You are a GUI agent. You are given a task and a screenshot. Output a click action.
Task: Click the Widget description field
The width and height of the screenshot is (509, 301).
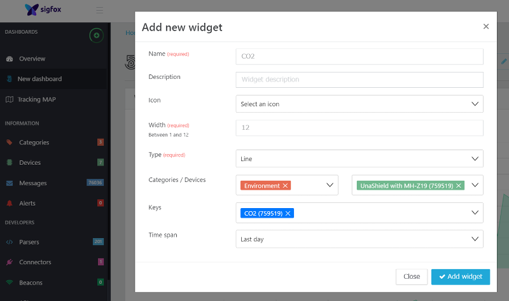pyautogui.click(x=359, y=80)
